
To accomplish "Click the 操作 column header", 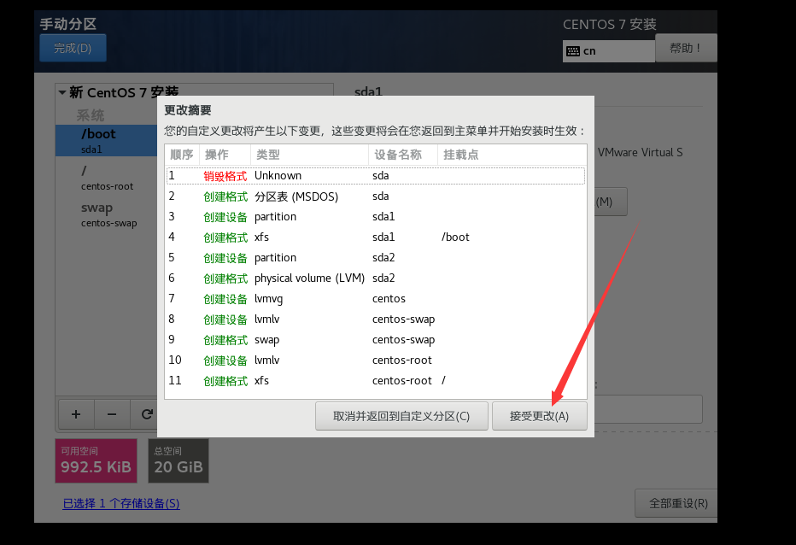I will click(225, 155).
